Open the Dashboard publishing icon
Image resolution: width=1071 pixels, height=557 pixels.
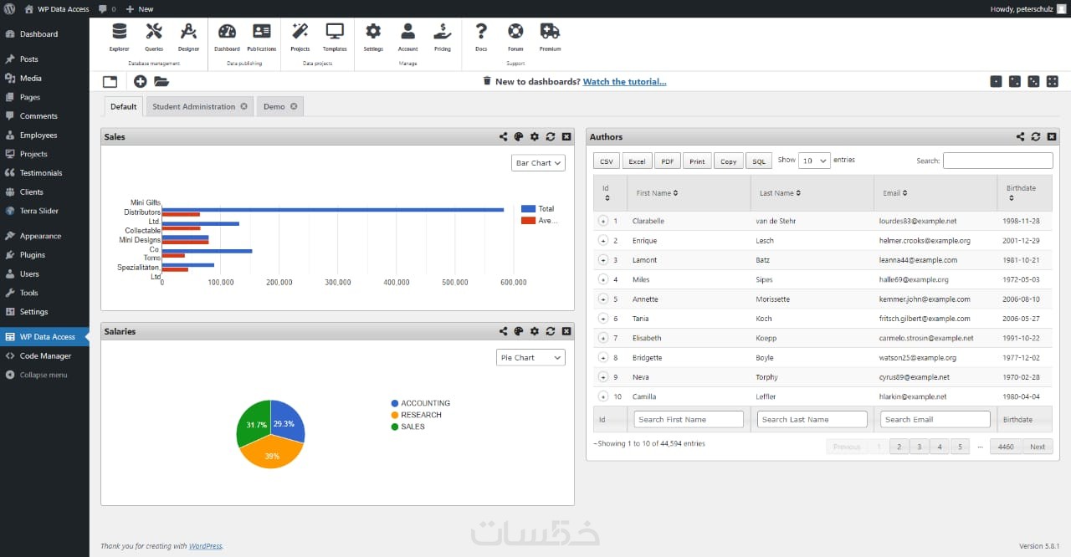[x=227, y=37]
